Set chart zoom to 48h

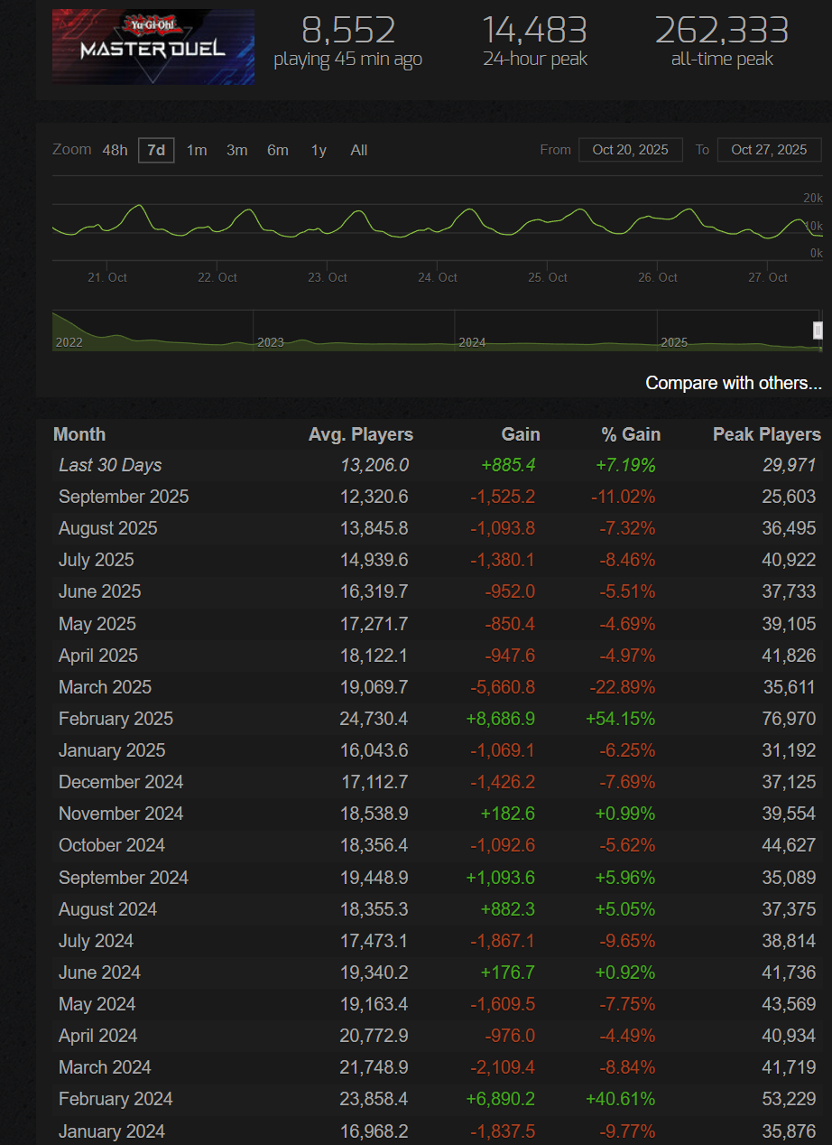(115, 150)
